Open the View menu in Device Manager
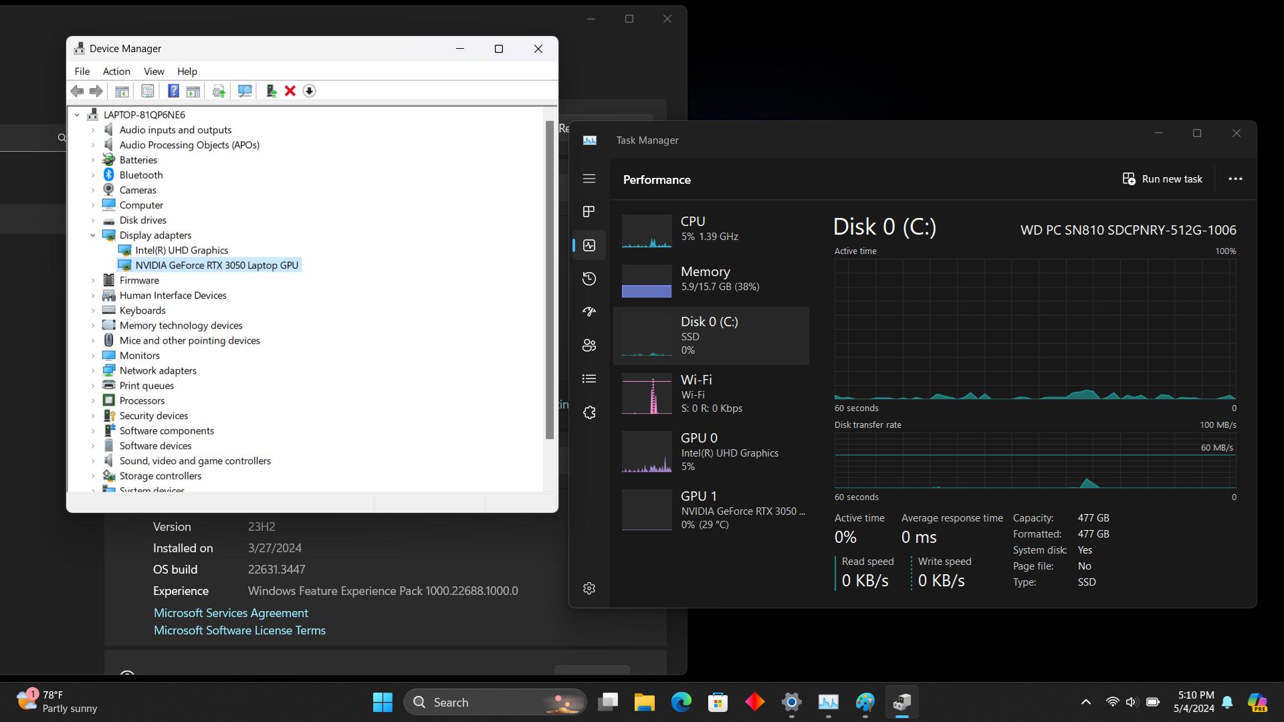The width and height of the screenshot is (1284, 722). point(154,72)
